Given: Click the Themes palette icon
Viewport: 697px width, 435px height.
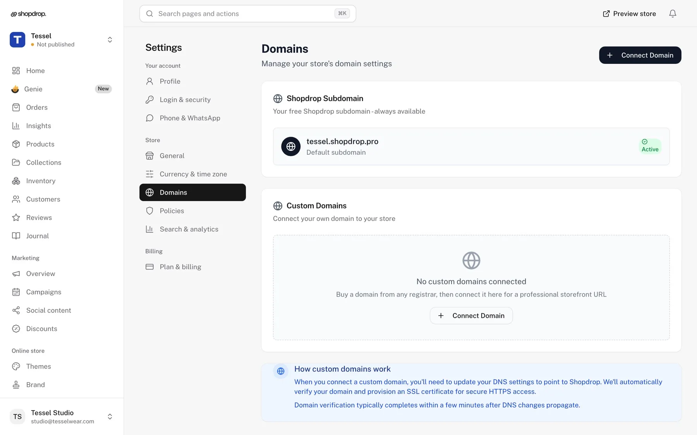Looking at the screenshot, I should [x=16, y=366].
